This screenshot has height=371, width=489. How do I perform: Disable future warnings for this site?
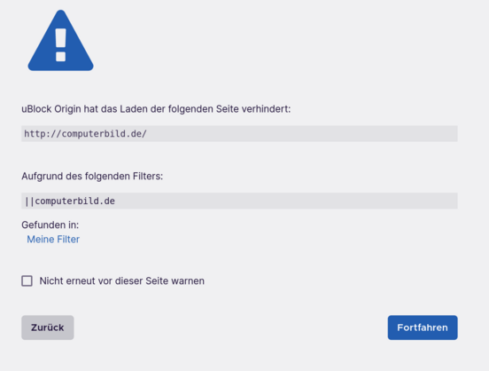pyautogui.click(x=27, y=280)
